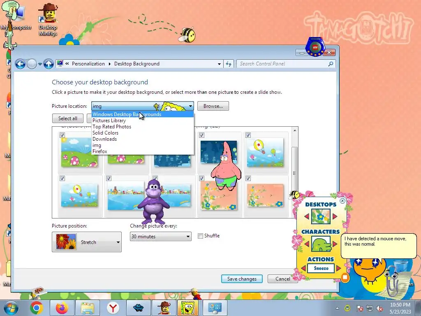Open the network tray icon
The width and height of the screenshot is (421, 316).
(370, 308)
